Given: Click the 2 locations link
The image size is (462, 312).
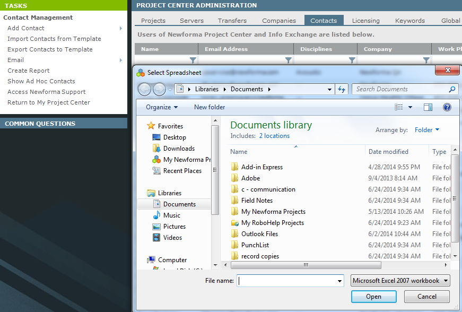Looking at the screenshot, I should [274, 136].
